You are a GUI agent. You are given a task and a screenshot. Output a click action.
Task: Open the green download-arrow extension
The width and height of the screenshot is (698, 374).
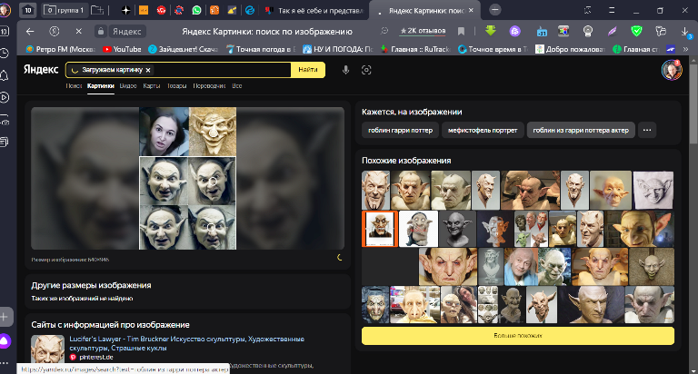pos(491,31)
